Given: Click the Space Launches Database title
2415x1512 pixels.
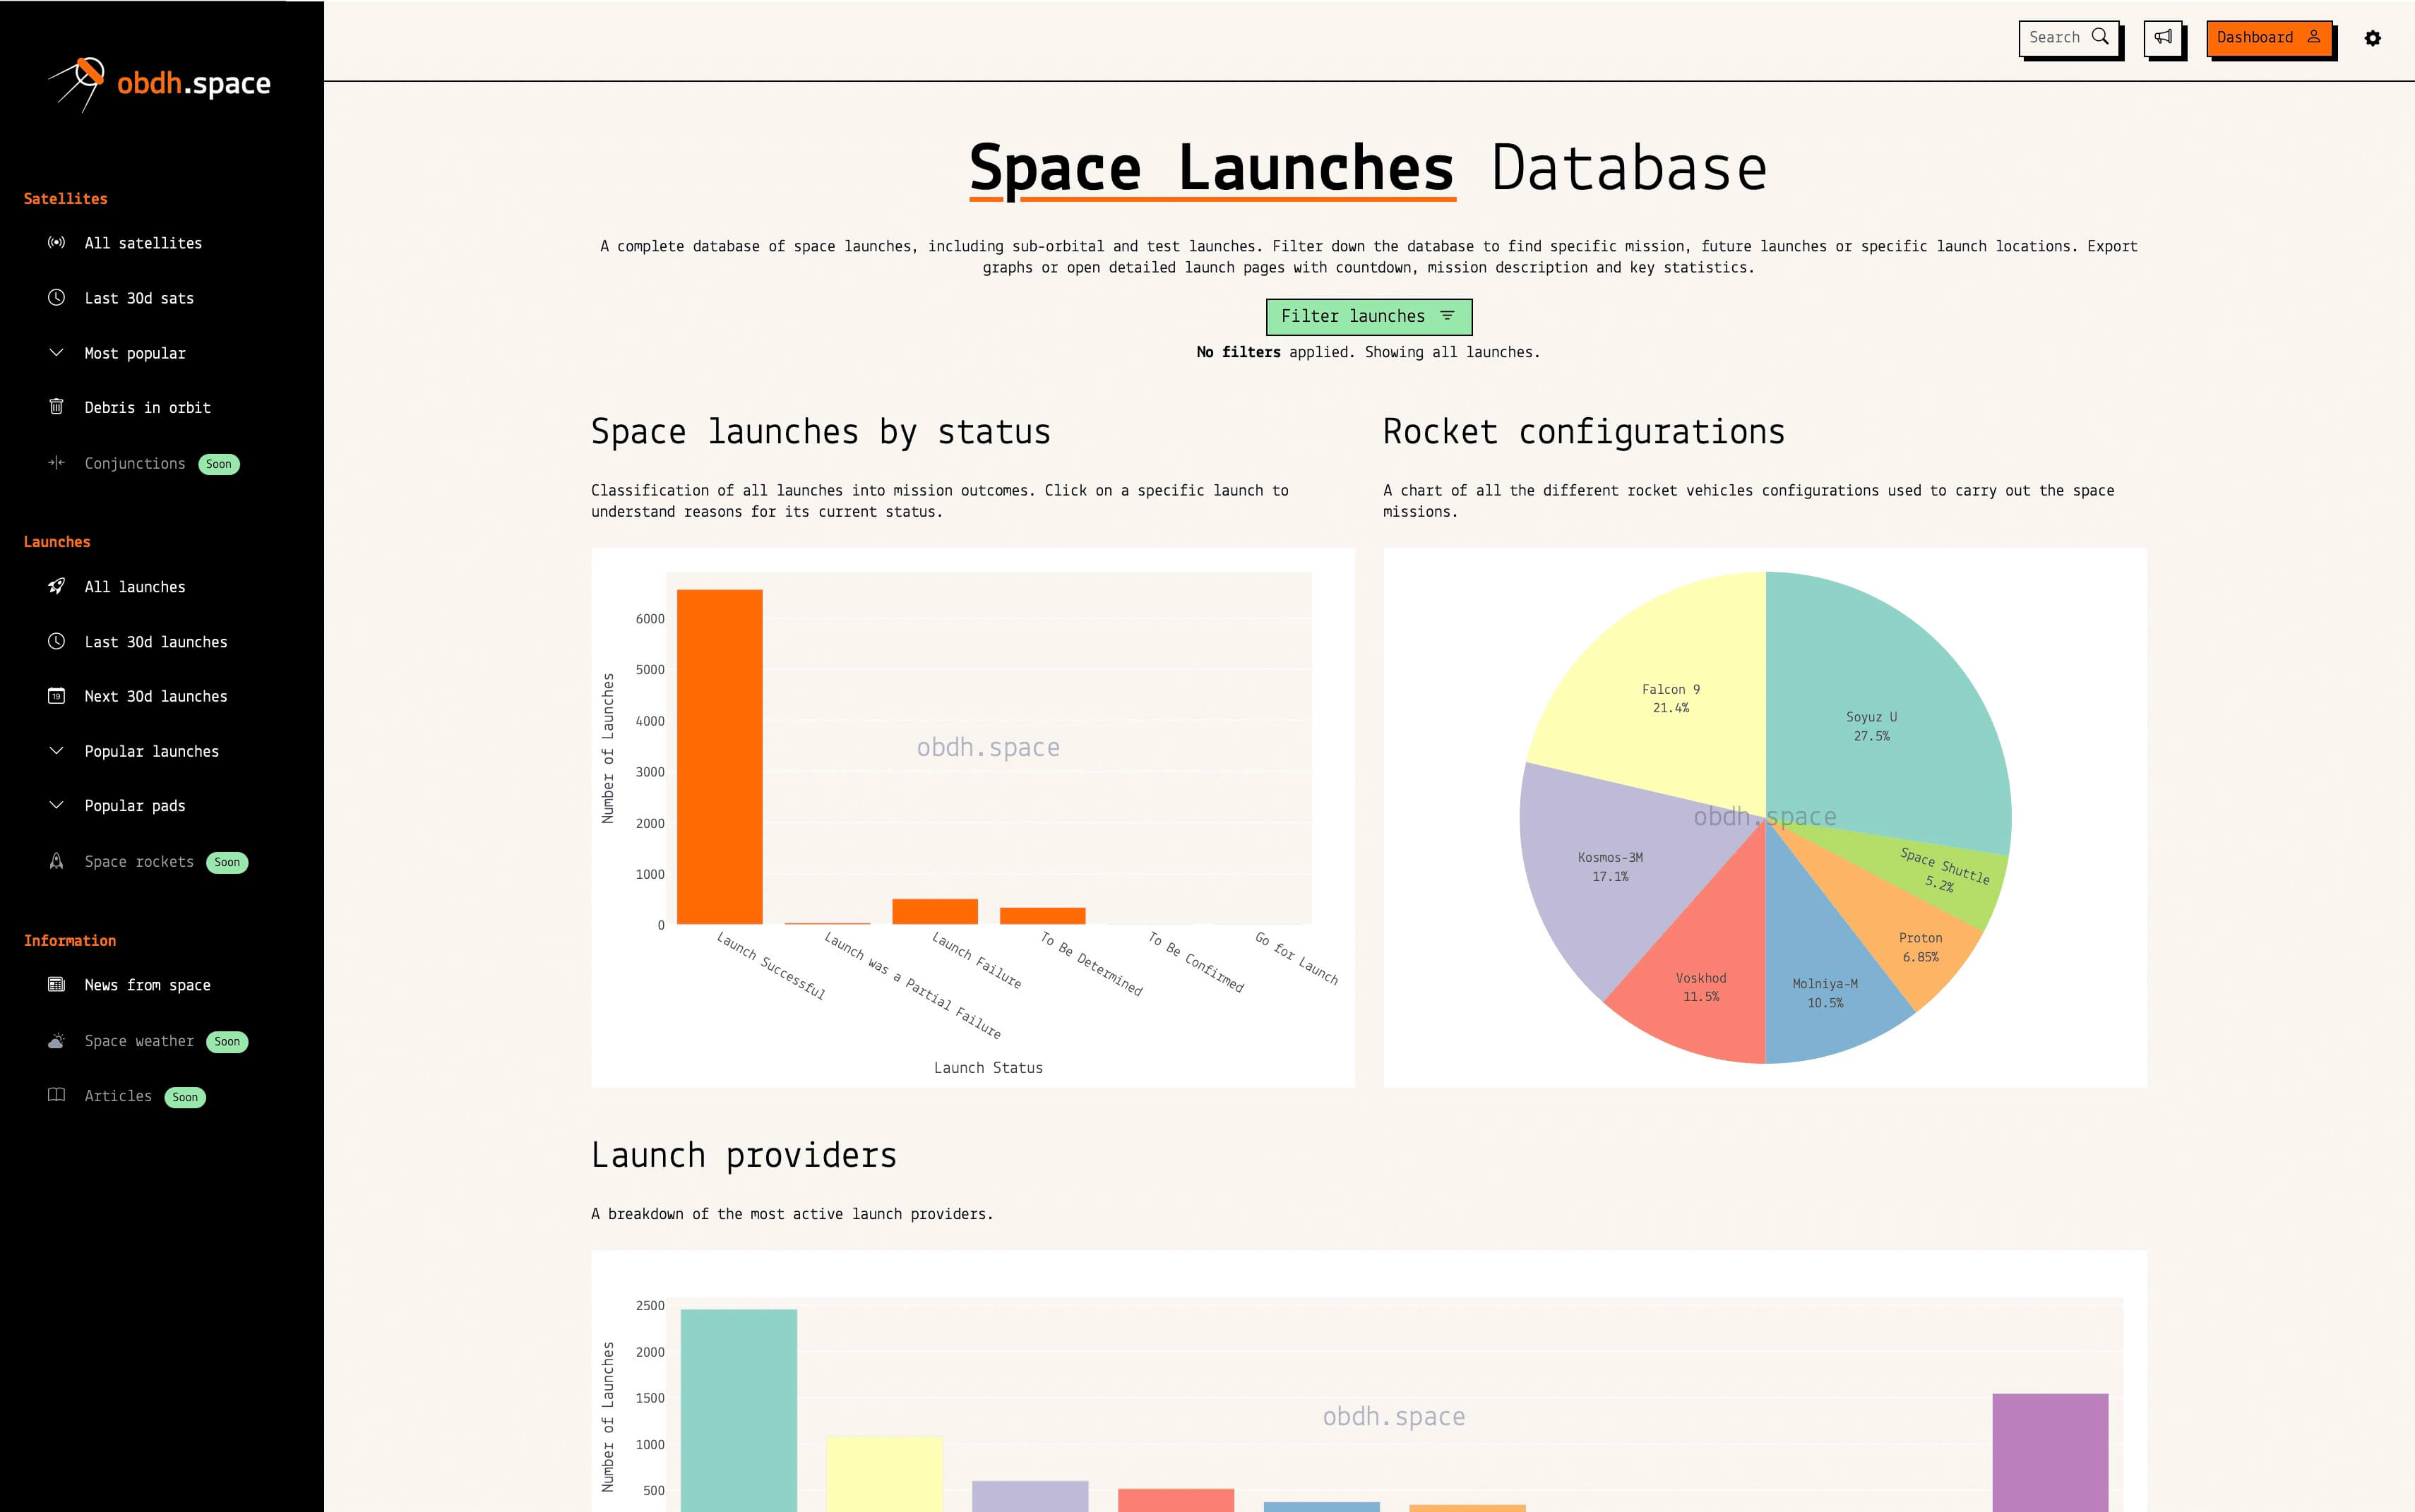Looking at the screenshot, I should click(x=1368, y=167).
